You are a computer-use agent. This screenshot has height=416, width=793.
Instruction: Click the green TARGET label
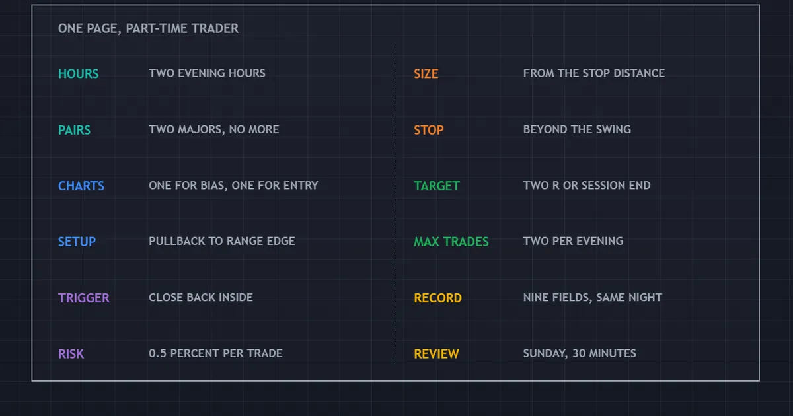[x=437, y=186]
